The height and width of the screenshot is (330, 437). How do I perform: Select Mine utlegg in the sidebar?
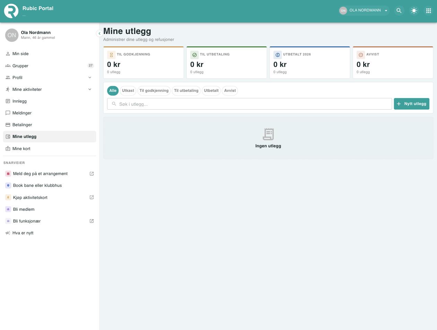pyautogui.click(x=50, y=137)
